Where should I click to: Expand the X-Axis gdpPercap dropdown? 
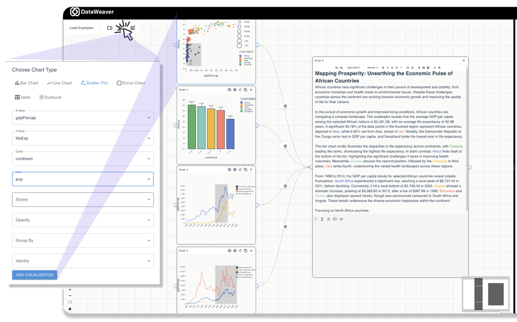tap(83, 118)
